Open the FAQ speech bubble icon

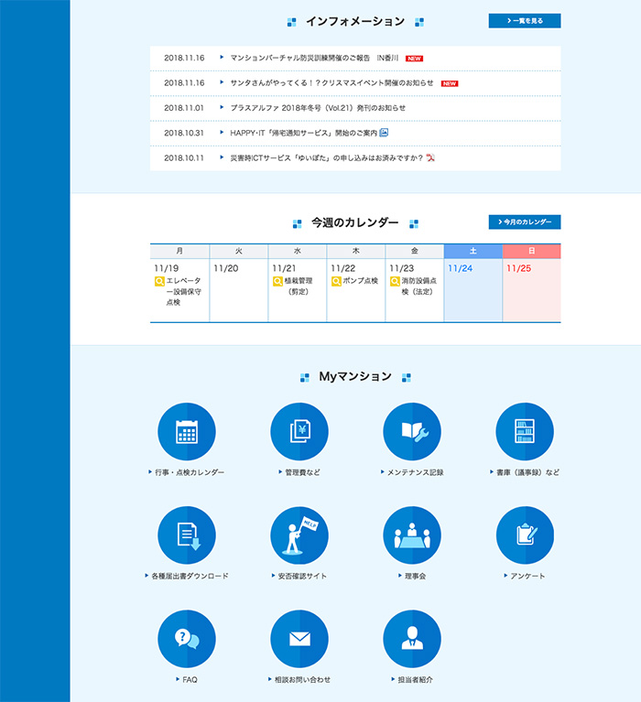(187, 638)
